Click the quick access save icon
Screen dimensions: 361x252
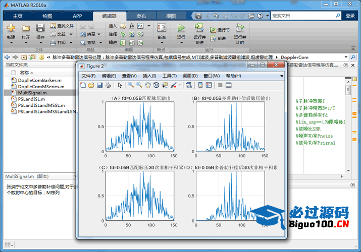pos(198,16)
